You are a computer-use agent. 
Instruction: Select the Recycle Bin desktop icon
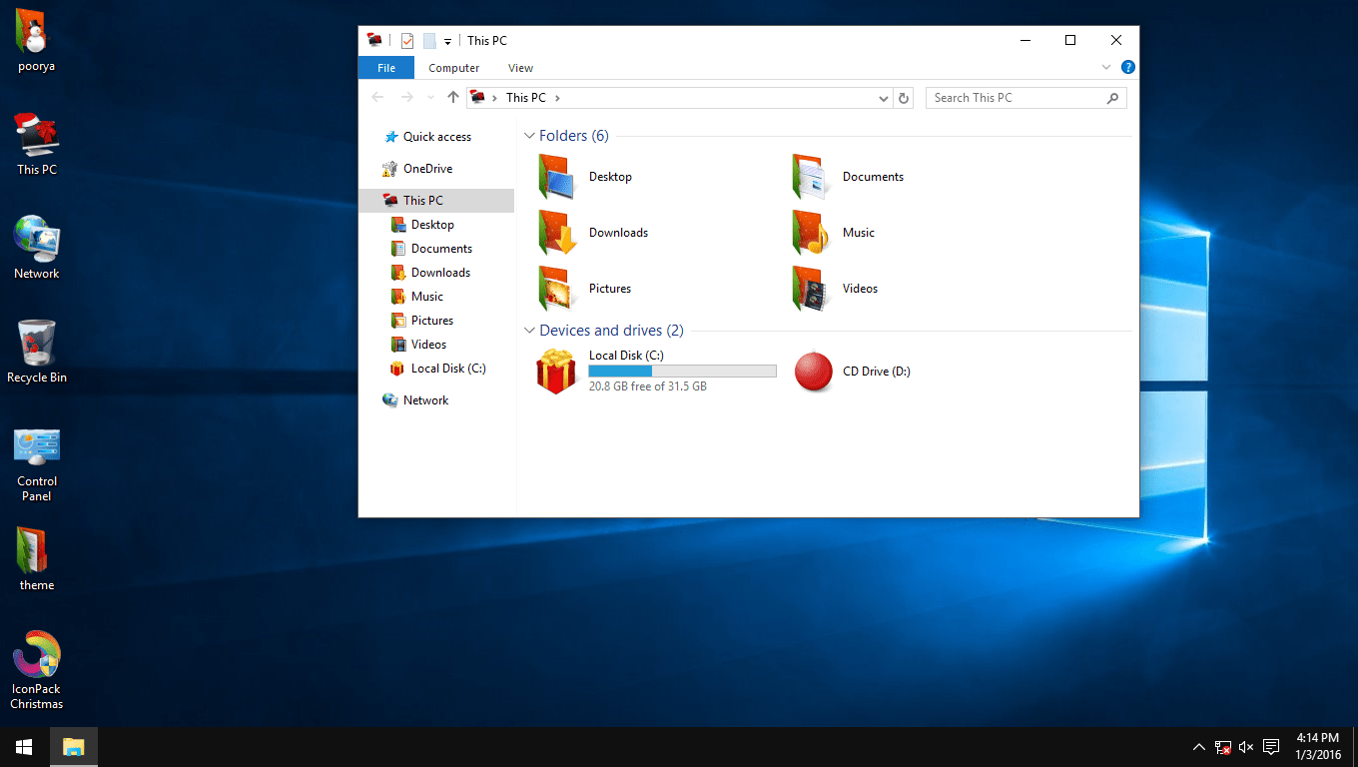coord(37,353)
